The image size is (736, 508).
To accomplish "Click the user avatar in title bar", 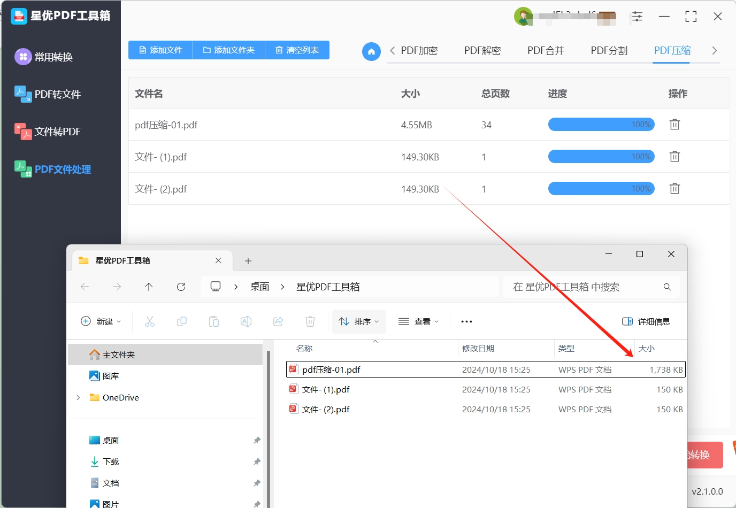I will [523, 17].
